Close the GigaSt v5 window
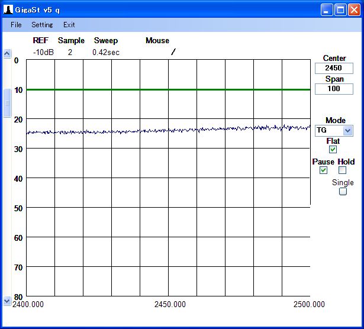The width and height of the screenshot is (364, 329). pos(354,9)
